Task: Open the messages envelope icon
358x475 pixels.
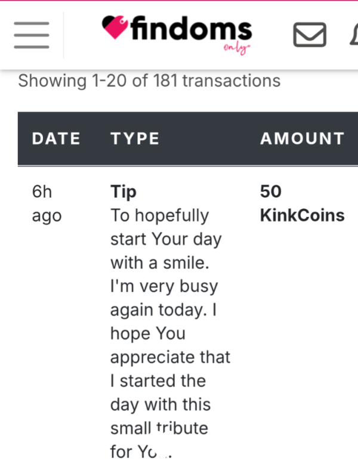Action: [x=310, y=35]
